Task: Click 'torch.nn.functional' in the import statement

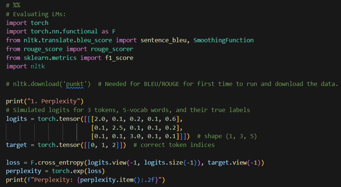Action: click(64, 32)
